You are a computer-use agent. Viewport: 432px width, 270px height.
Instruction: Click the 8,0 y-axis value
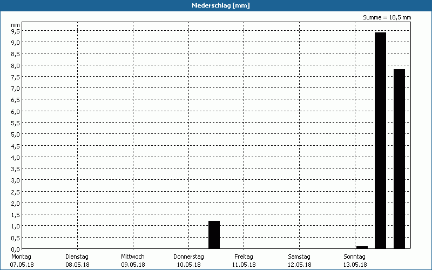16,65
